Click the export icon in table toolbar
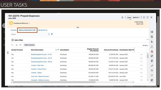 click(x=17, y=45)
